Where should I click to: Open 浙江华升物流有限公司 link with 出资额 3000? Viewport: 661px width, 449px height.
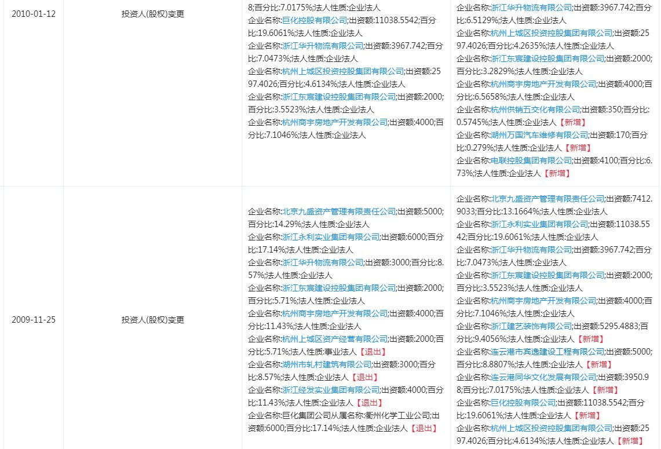(x=323, y=262)
